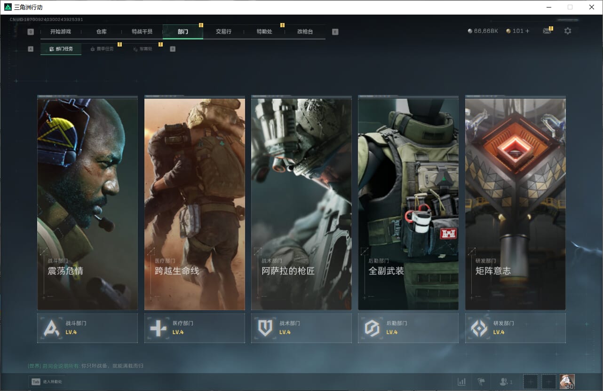Select the 部门任务 sub-tab
The height and width of the screenshot is (391, 603).
(61, 49)
